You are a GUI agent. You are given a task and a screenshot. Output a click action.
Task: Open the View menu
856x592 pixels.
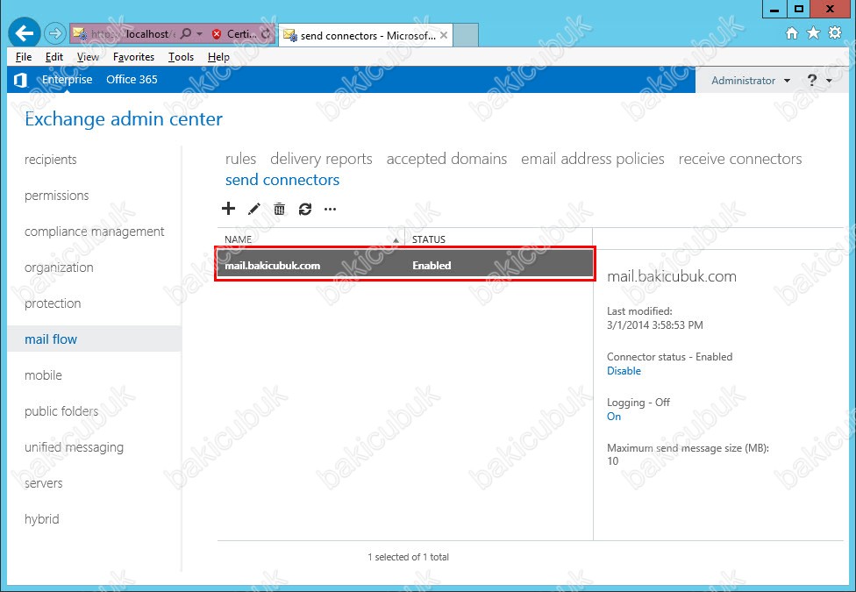88,57
